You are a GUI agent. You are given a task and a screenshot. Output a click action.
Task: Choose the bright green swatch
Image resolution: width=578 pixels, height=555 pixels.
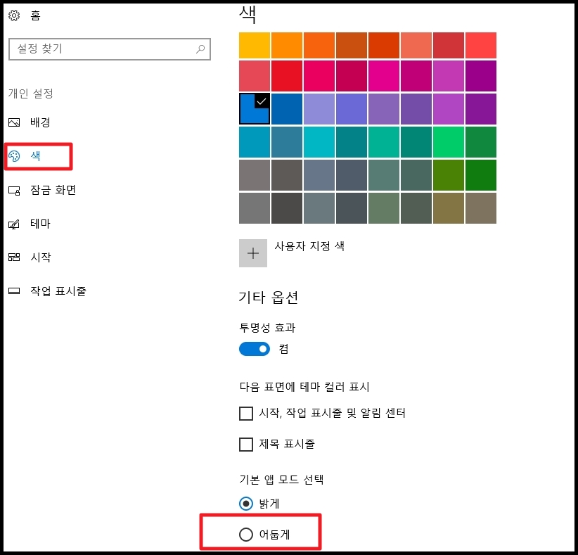[448, 142]
